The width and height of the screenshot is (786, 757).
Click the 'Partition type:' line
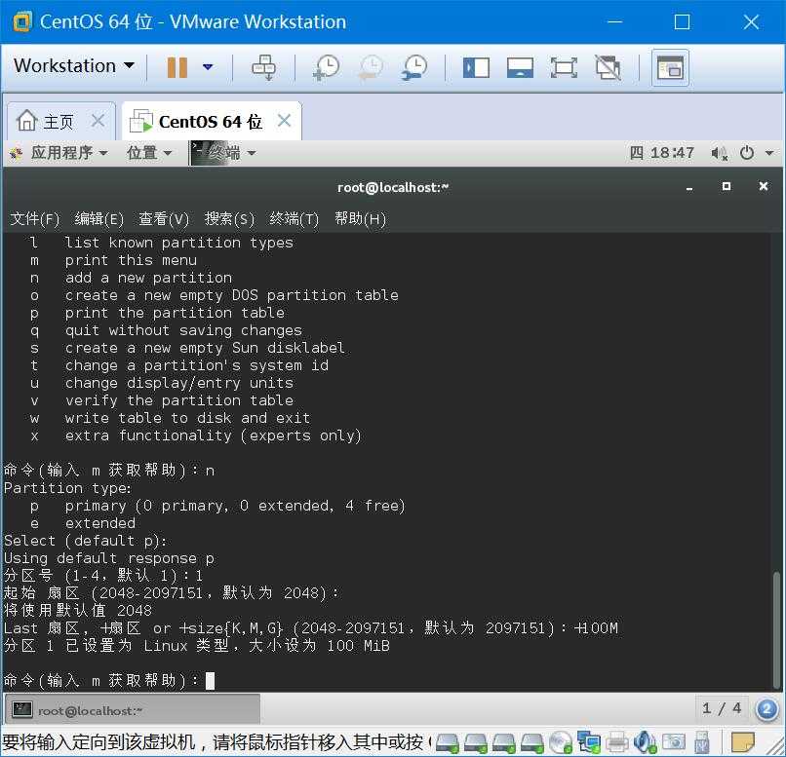[x=67, y=488]
